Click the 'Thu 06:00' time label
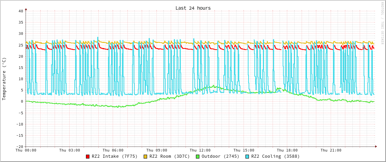Image resolution: width=386 pixels, height=162 pixels. [x=113, y=150]
